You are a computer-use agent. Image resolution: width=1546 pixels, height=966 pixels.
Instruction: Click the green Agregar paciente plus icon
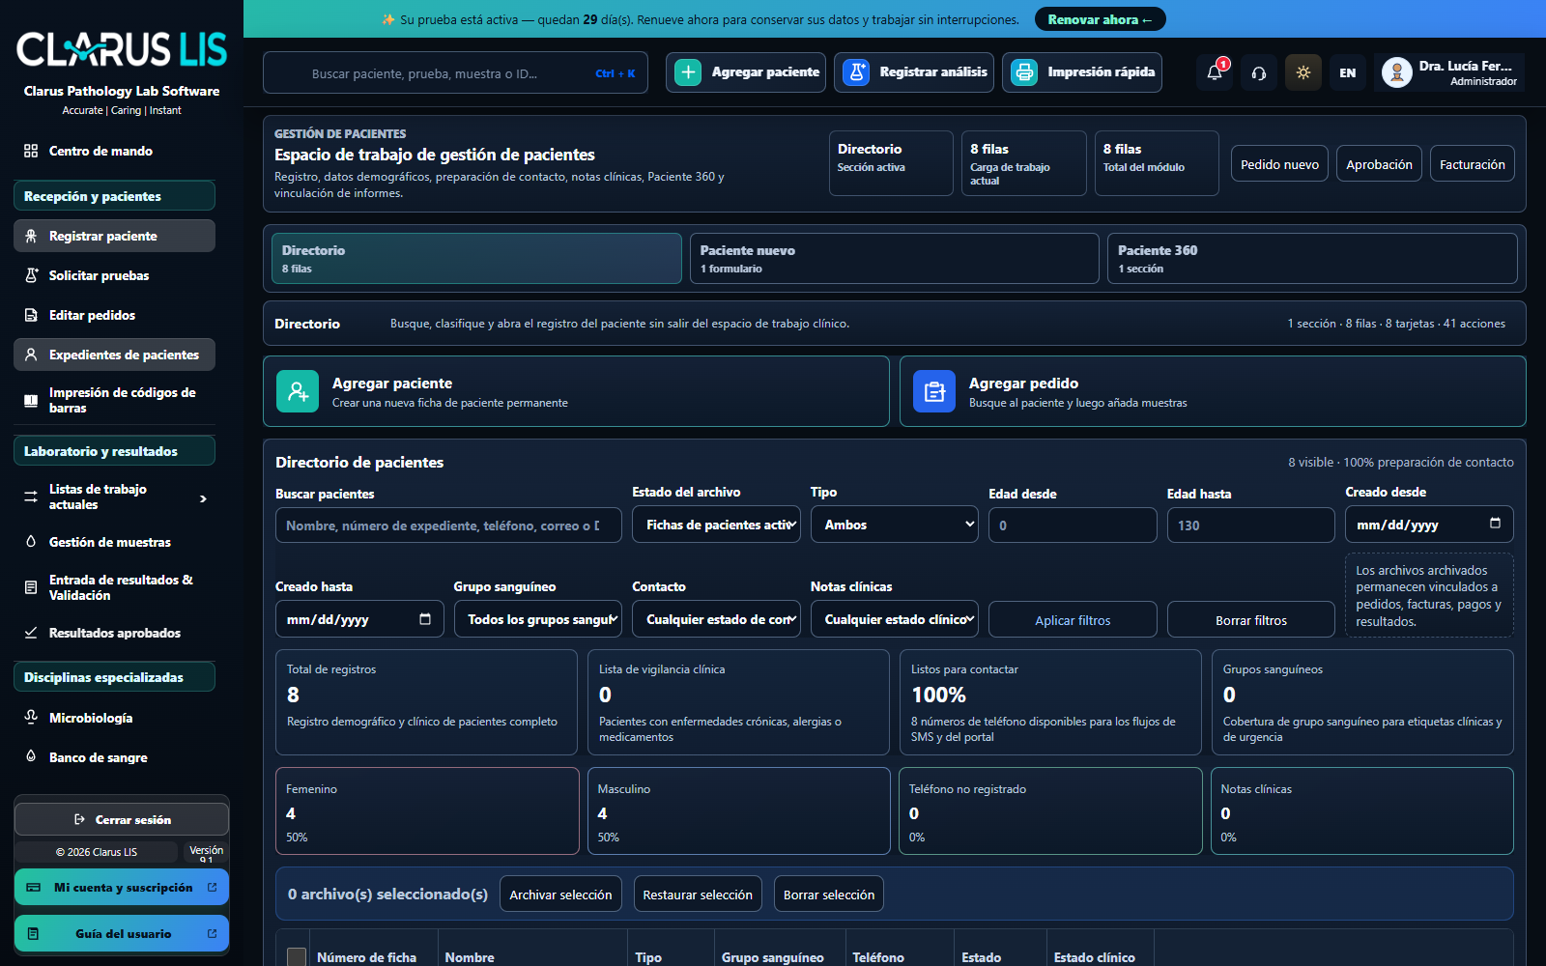pyautogui.click(x=688, y=72)
